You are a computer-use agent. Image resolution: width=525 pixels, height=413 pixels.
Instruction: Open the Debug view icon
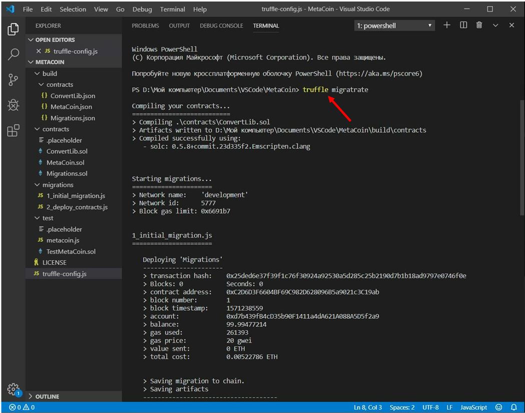[x=13, y=105]
